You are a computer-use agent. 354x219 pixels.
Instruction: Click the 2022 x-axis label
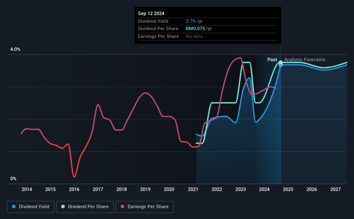coord(217,189)
